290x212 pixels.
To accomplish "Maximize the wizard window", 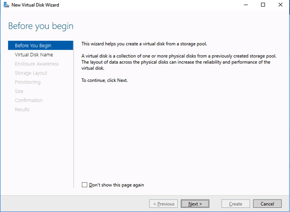I will pos(263,5).
